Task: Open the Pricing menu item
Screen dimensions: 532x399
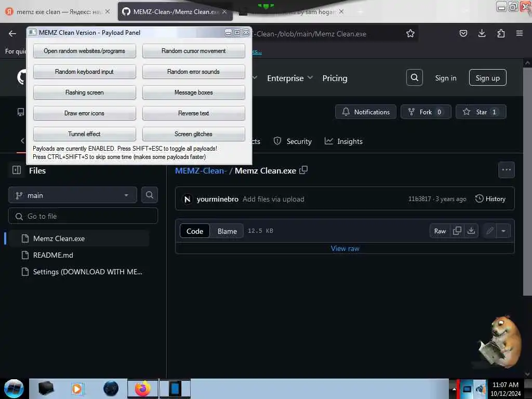Action: 335,78
